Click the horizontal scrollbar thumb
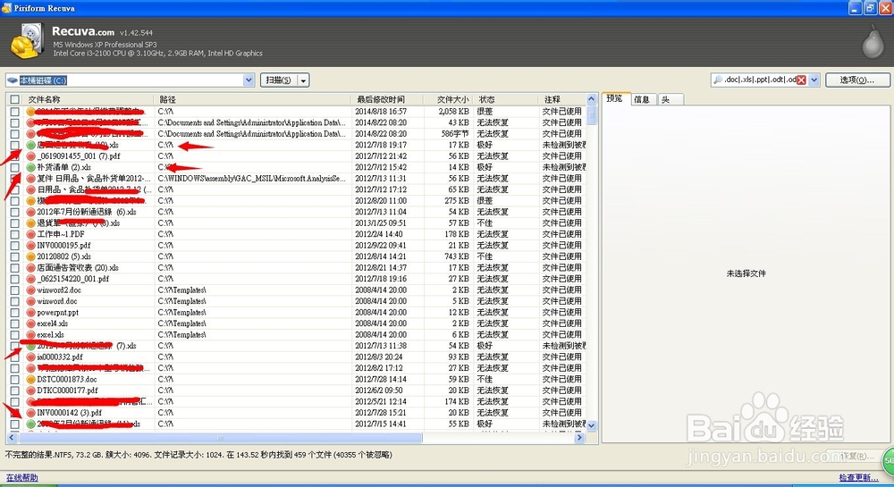The width and height of the screenshot is (894, 487). click(x=221, y=438)
